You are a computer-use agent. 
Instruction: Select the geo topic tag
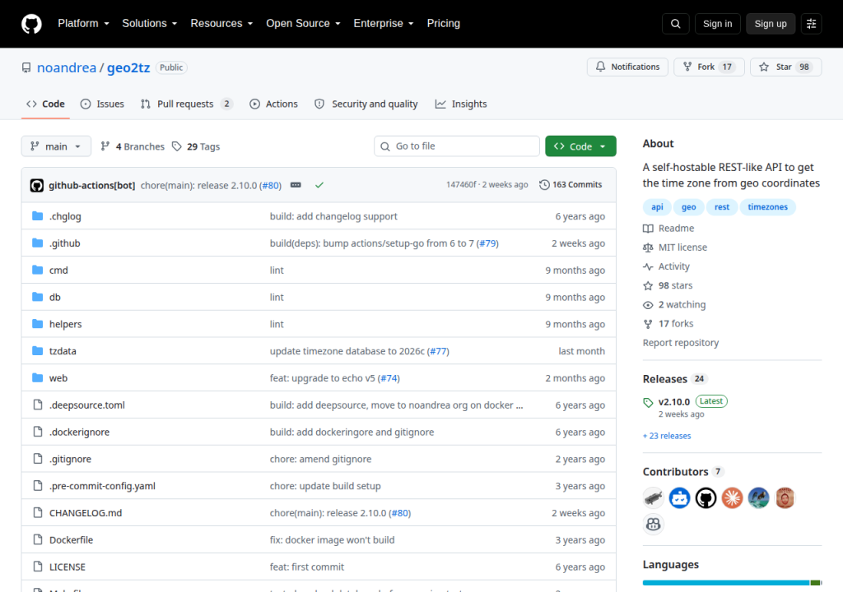pyautogui.click(x=689, y=207)
